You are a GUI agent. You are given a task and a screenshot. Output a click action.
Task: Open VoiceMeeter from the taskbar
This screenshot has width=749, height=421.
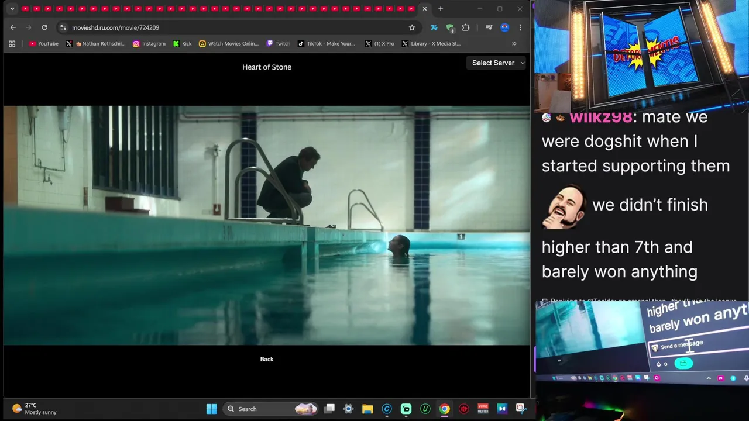coord(483,409)
